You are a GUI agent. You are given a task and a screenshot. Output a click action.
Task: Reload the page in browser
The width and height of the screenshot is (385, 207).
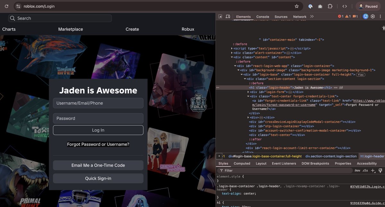(x=6, y=6)
